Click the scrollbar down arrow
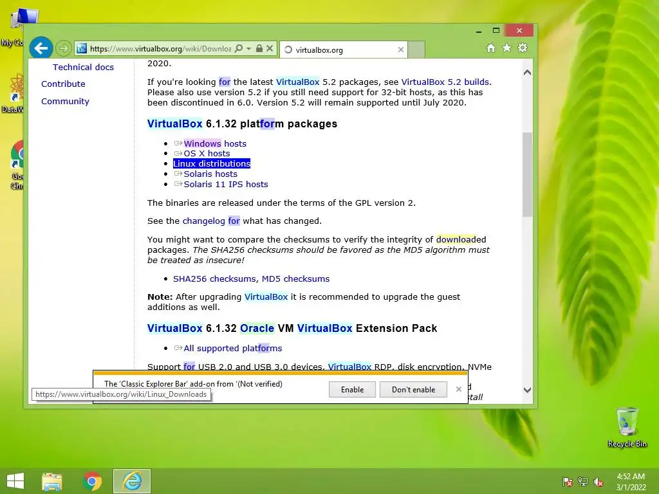The width and height of the screenshot is (659, 494). 528,390
